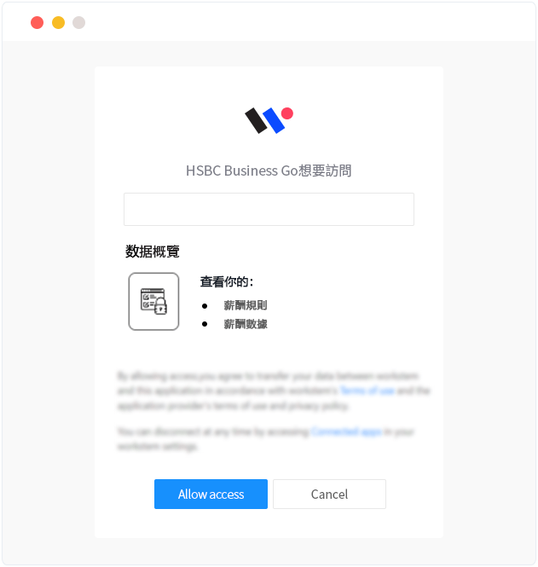The width and height of the screenshot is (538, 567).
Task: Click the yellow window minimize dot
Action: pos(58,22)
